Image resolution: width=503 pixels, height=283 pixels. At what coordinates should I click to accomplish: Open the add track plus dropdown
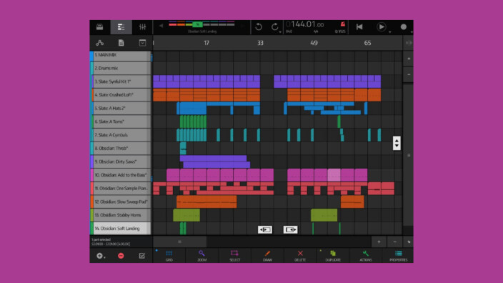[x=101, y=256]
